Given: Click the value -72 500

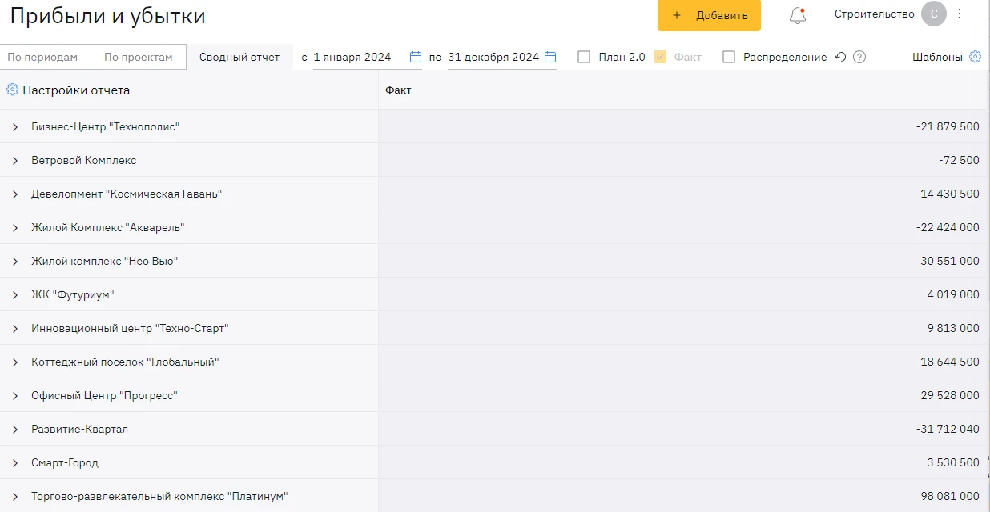Looking at the screenshot, I should tap(959, 161).
